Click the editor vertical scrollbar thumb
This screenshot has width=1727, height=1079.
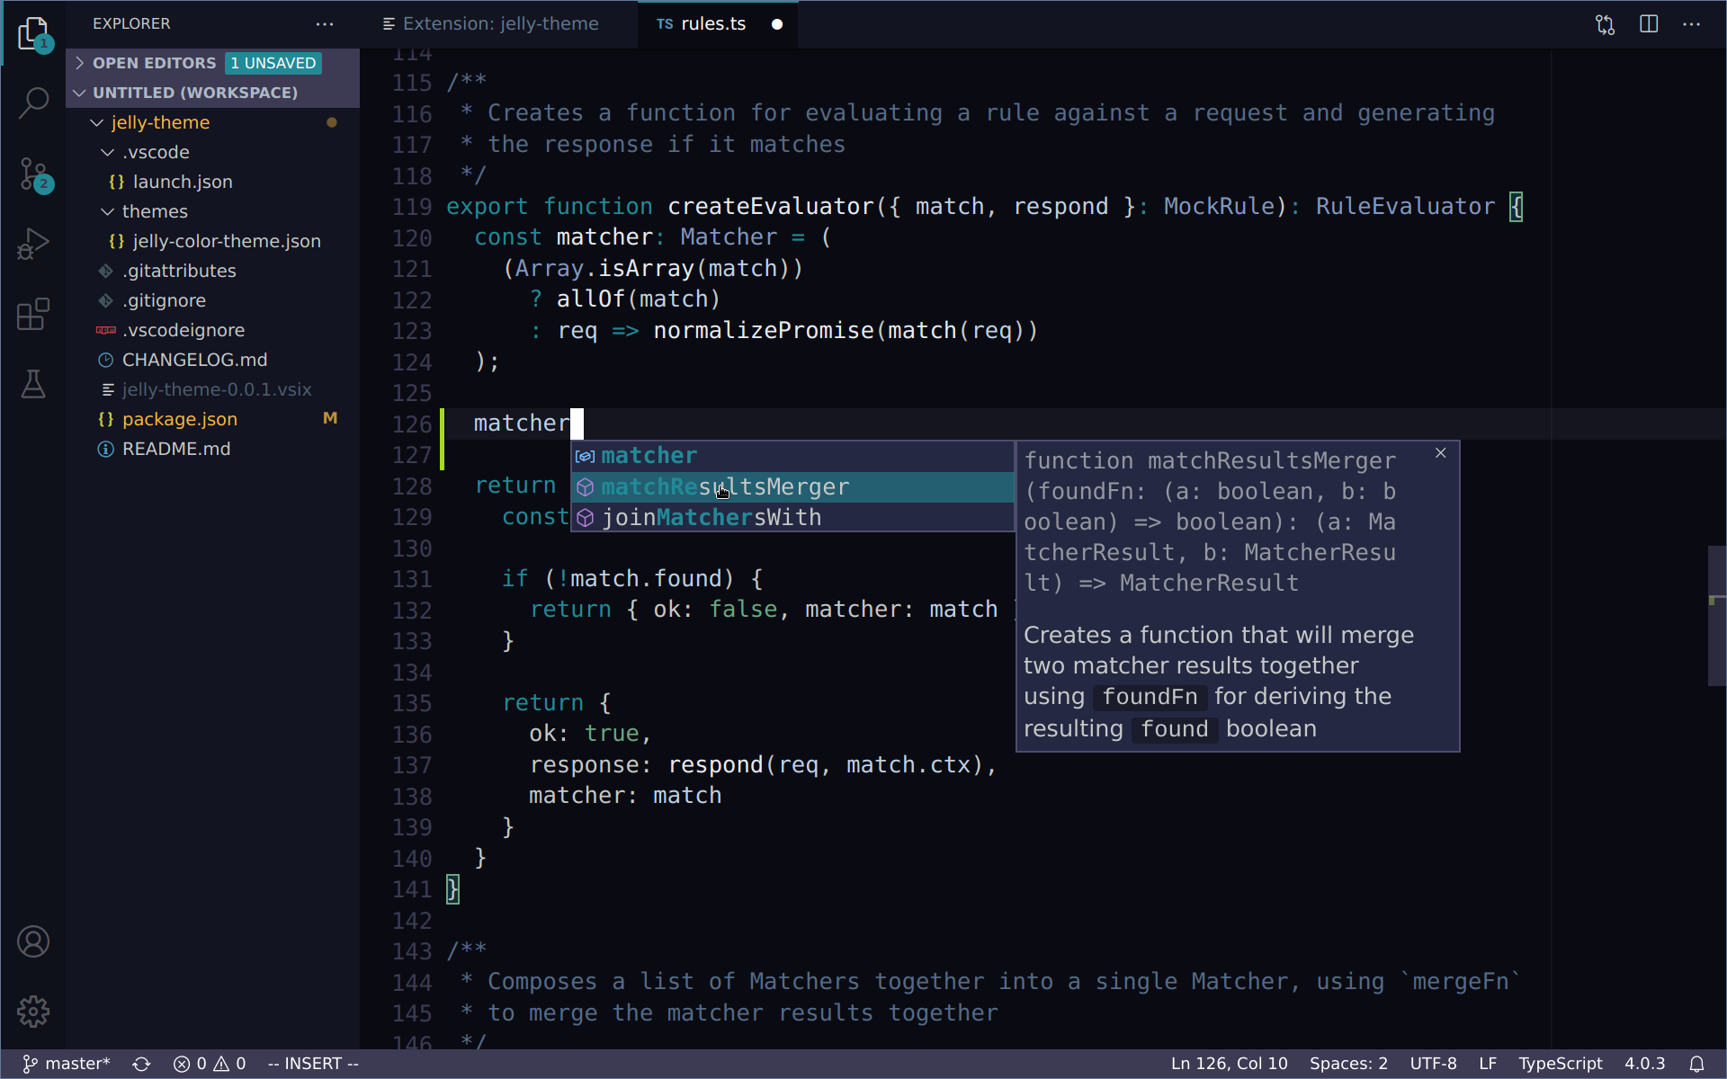(x=1717, y=616)
